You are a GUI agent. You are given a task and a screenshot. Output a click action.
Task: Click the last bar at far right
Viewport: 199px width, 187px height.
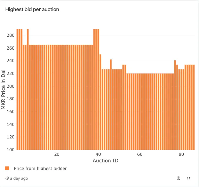[x=194, y=107]
